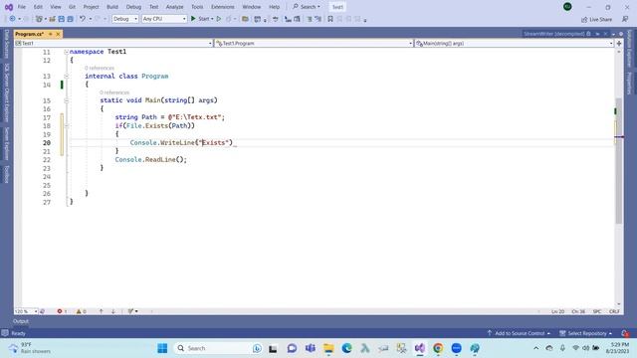The height and width of the screenshot is (358, 637).
Task: Open the Debug configuration dropdown
Action: tap(125, 19)
